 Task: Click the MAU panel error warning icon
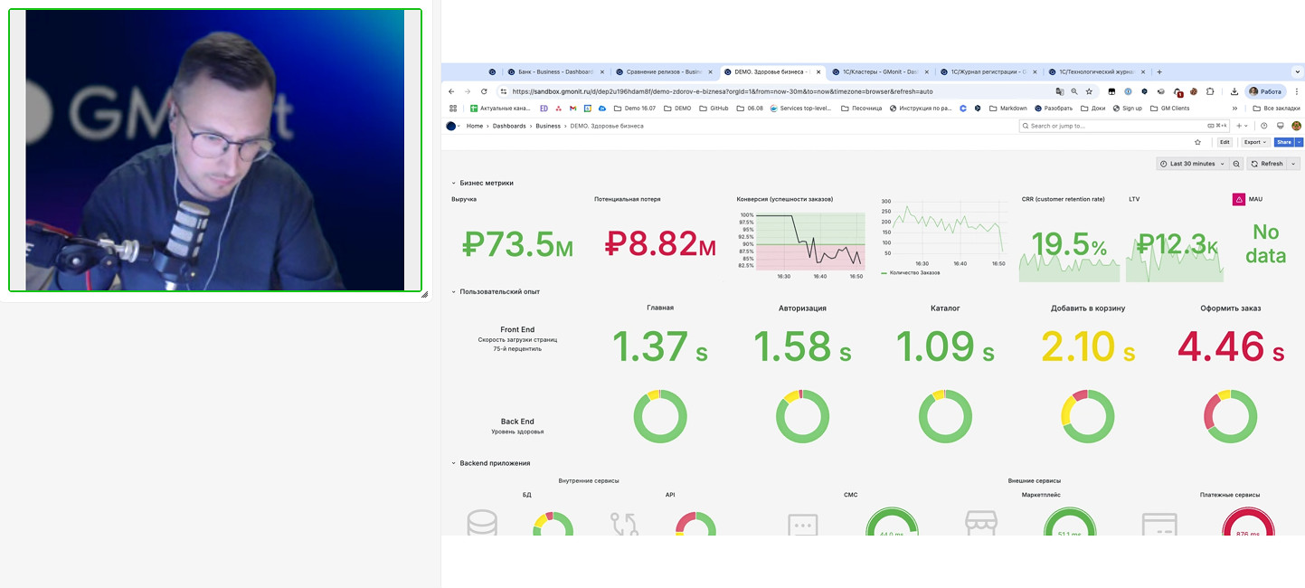(1238, 199)
